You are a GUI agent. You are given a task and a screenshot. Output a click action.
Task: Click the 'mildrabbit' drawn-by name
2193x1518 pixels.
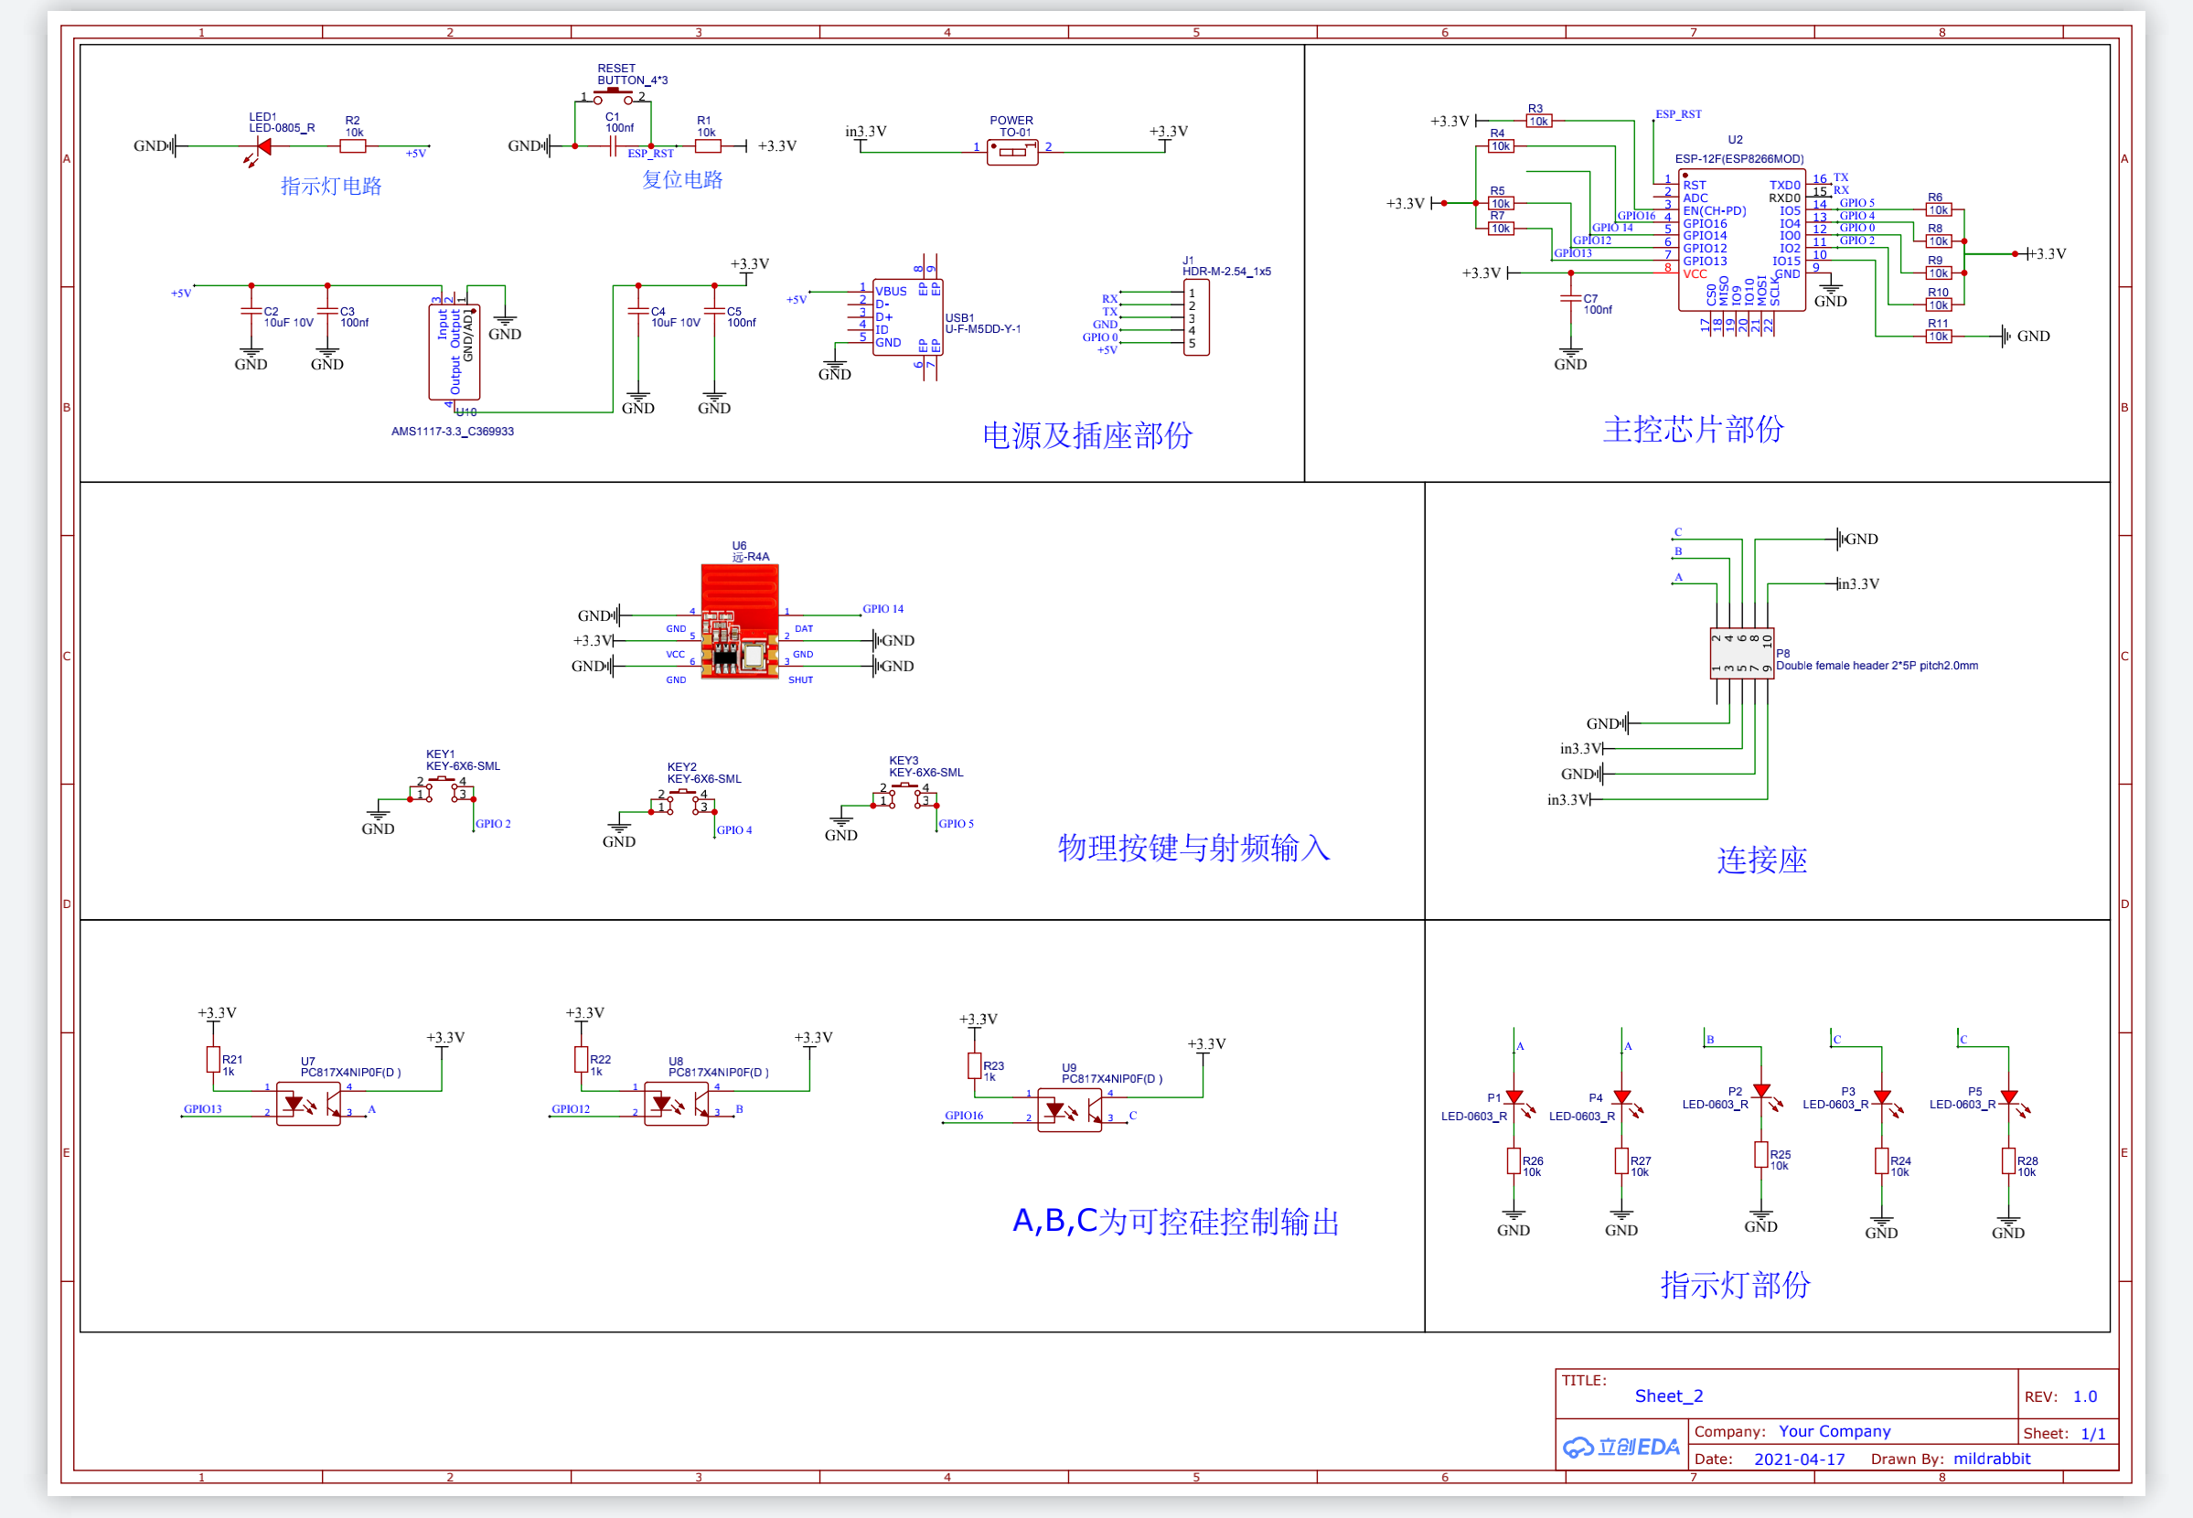pos(1992,1459)
